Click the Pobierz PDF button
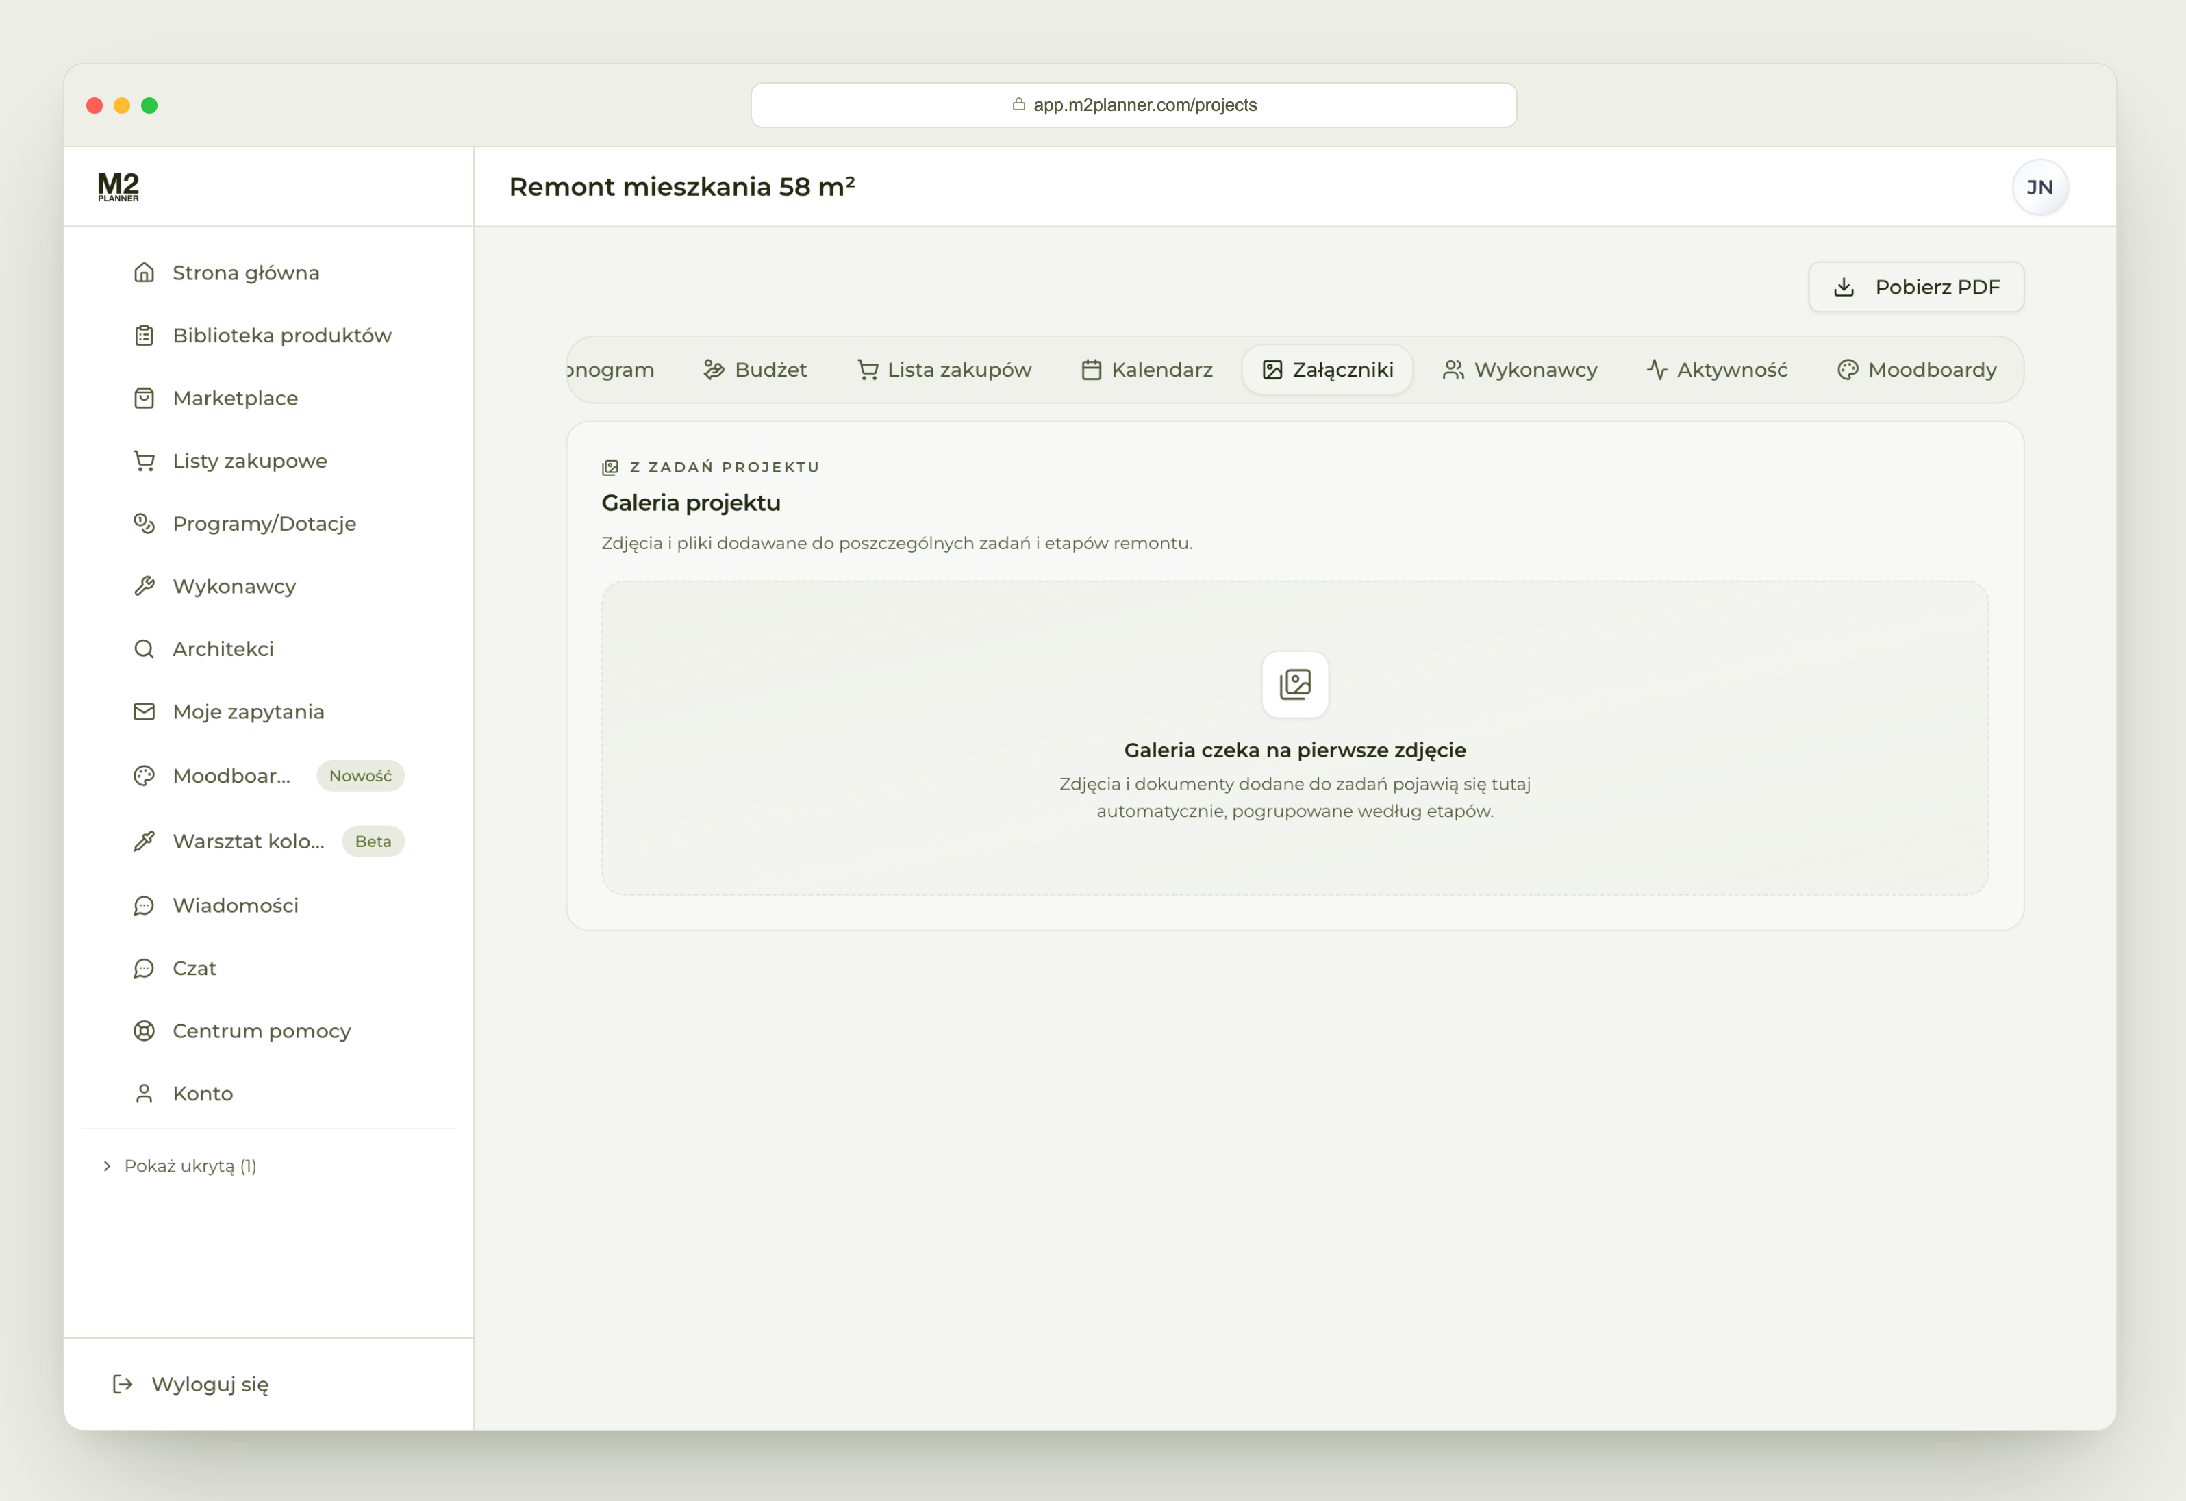 (1916, 287)
